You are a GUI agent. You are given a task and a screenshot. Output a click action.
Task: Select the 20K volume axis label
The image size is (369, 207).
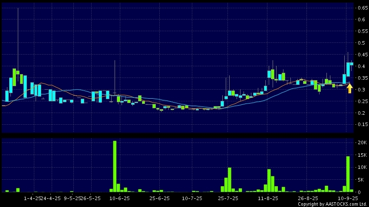362,142
